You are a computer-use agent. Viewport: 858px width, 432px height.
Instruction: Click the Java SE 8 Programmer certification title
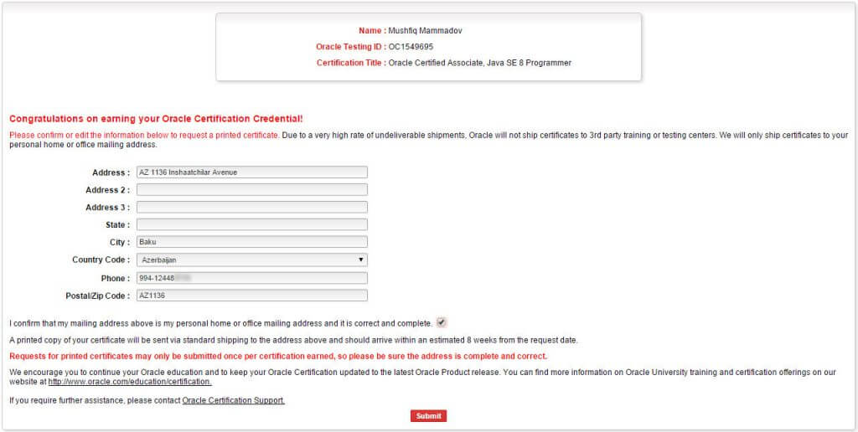coord(479,63)
